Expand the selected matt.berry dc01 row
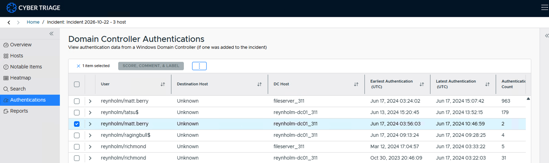 click(x=90, y=124)
